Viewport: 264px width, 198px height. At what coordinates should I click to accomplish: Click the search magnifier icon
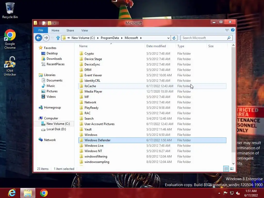point(229,38)
